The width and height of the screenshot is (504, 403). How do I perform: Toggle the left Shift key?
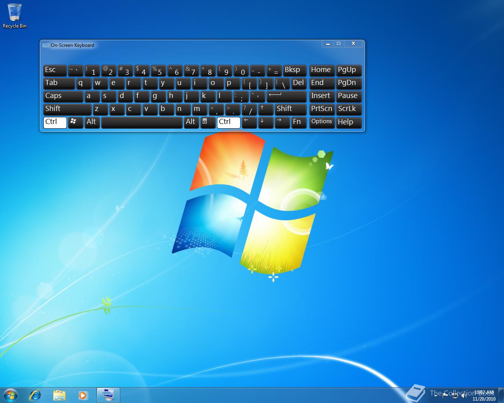[67, 109]
